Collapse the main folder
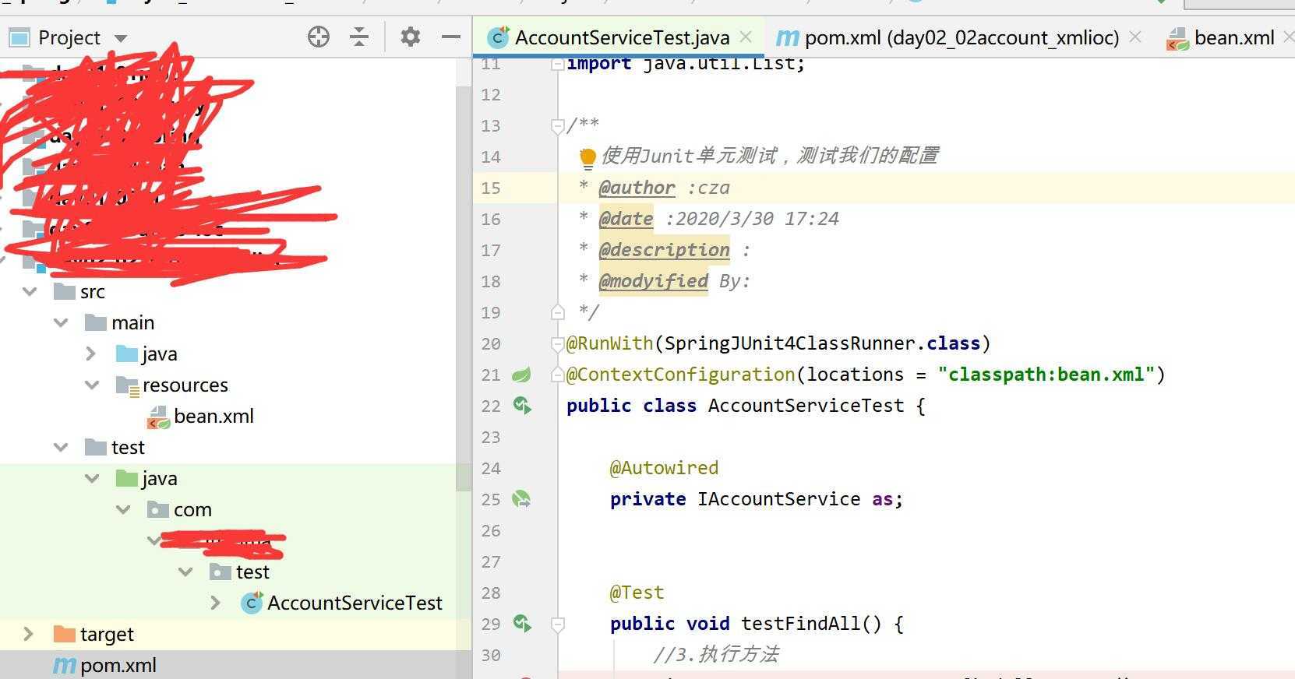Screen dimensions: 1295x679 (x=61, y=322)
